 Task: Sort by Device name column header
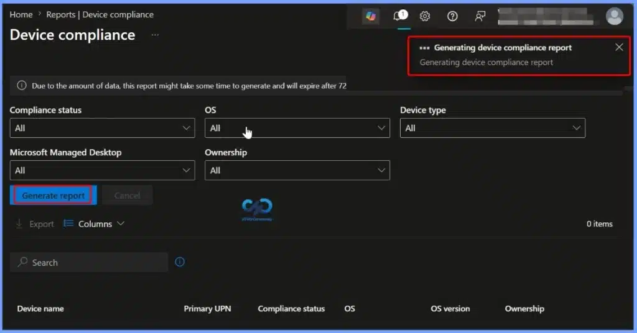[x=40, y=309]
